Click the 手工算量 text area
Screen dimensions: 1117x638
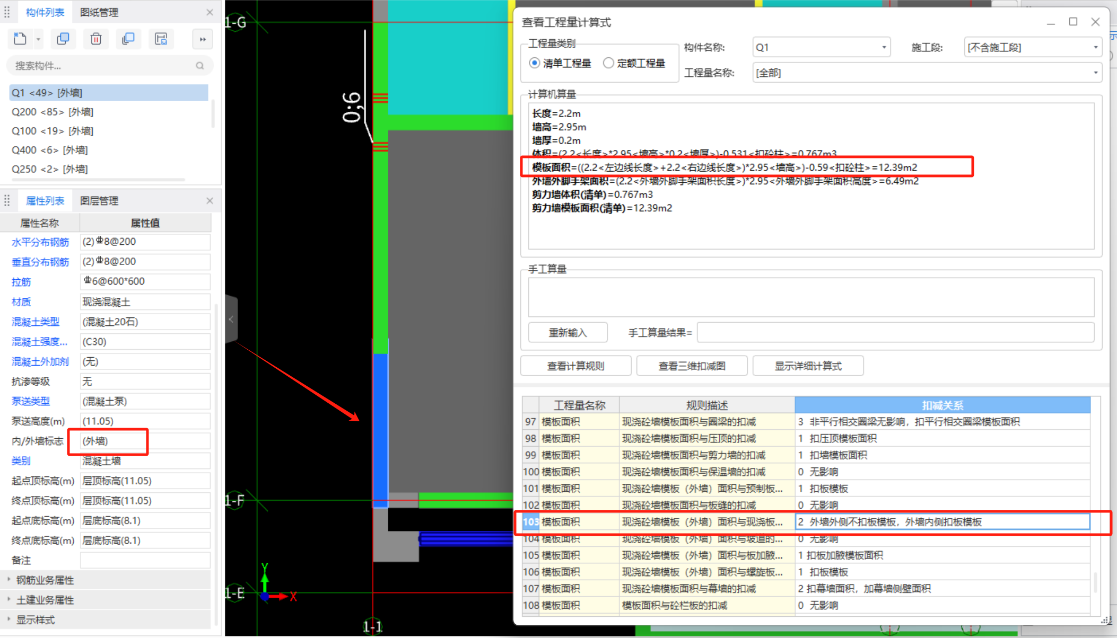pos(811,297)
